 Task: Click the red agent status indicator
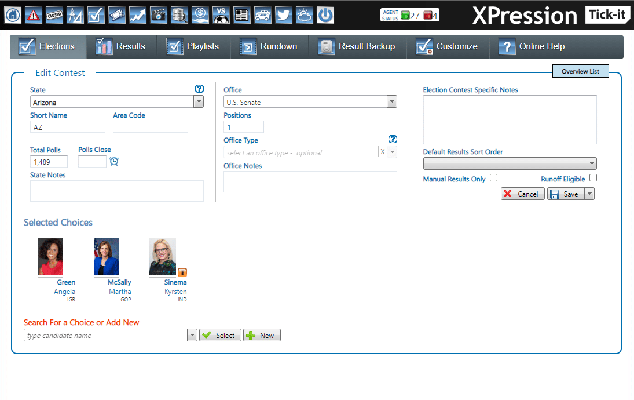[x=427, y=16]
